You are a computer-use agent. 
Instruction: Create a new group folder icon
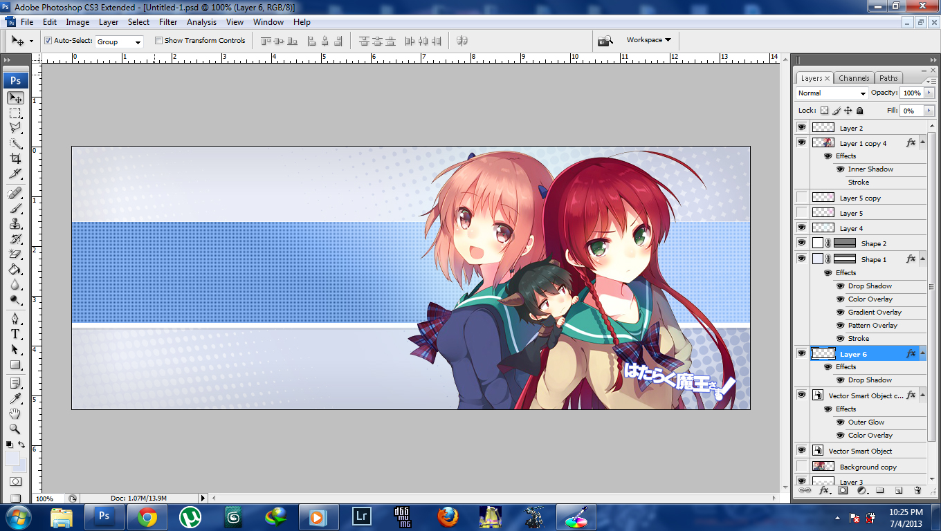tap(880, 490)
